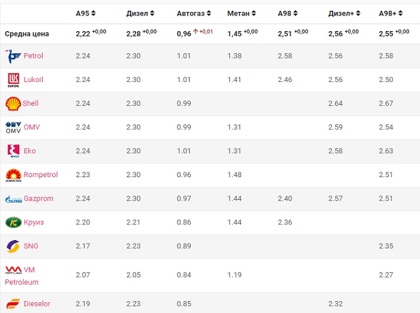
Task: Click the Rompetrol logo icon
Action: click(x=13, y=175)
